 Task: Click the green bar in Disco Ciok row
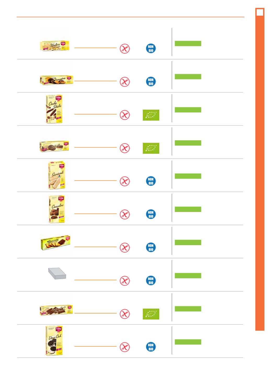pyautogui.click(x=188, y=342)
